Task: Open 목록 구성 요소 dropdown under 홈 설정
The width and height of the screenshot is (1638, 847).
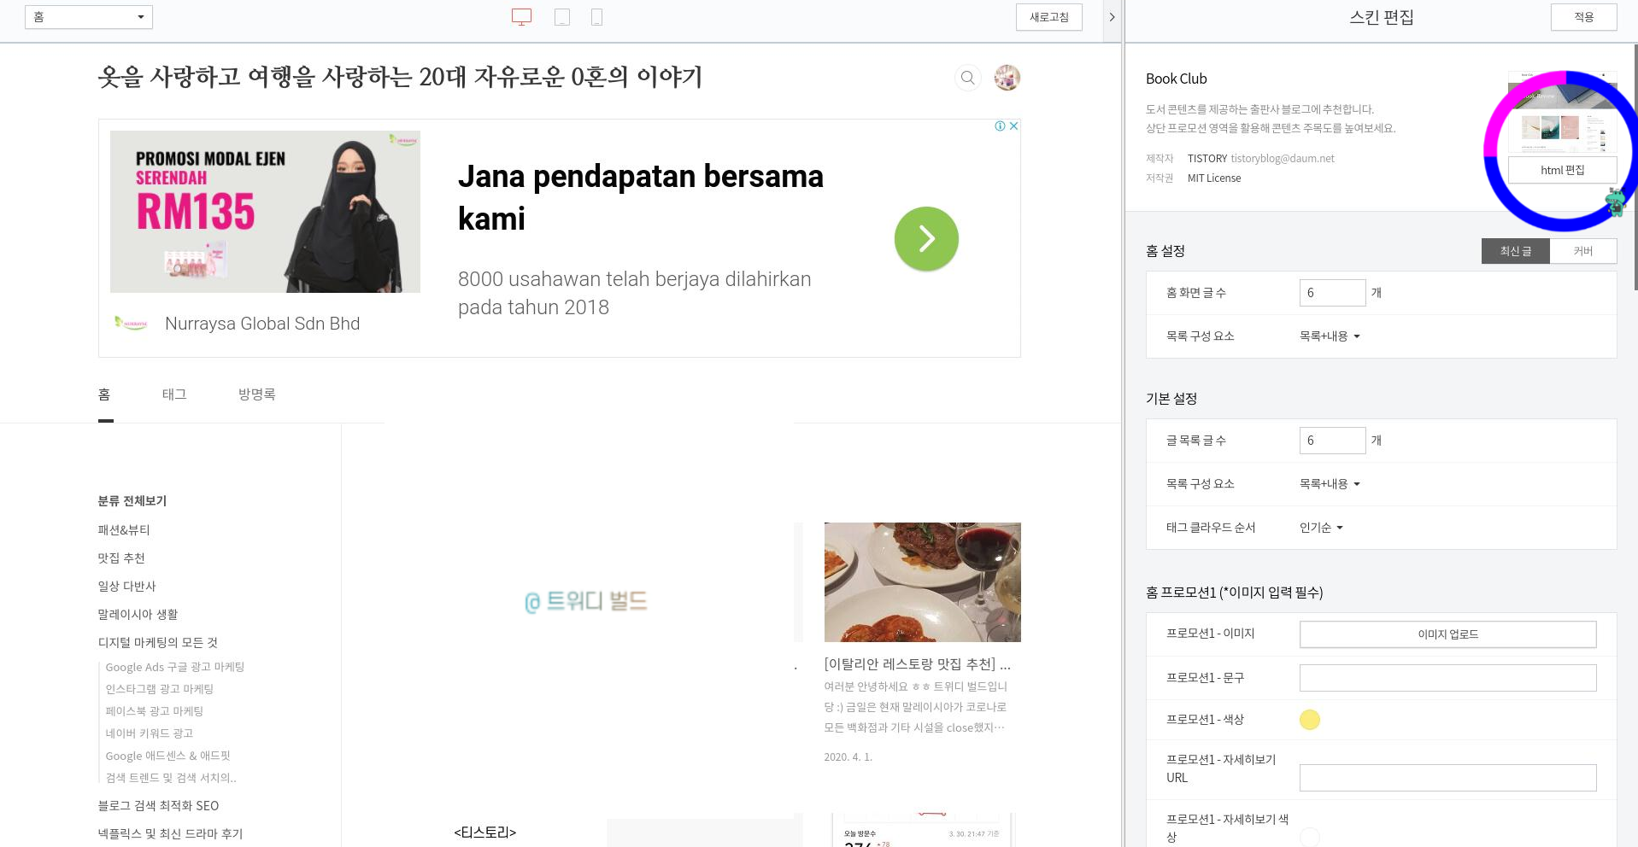Action: (1330, 336)
